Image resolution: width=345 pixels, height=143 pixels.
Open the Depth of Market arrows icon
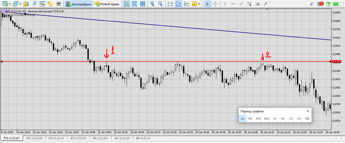point(42,4)
